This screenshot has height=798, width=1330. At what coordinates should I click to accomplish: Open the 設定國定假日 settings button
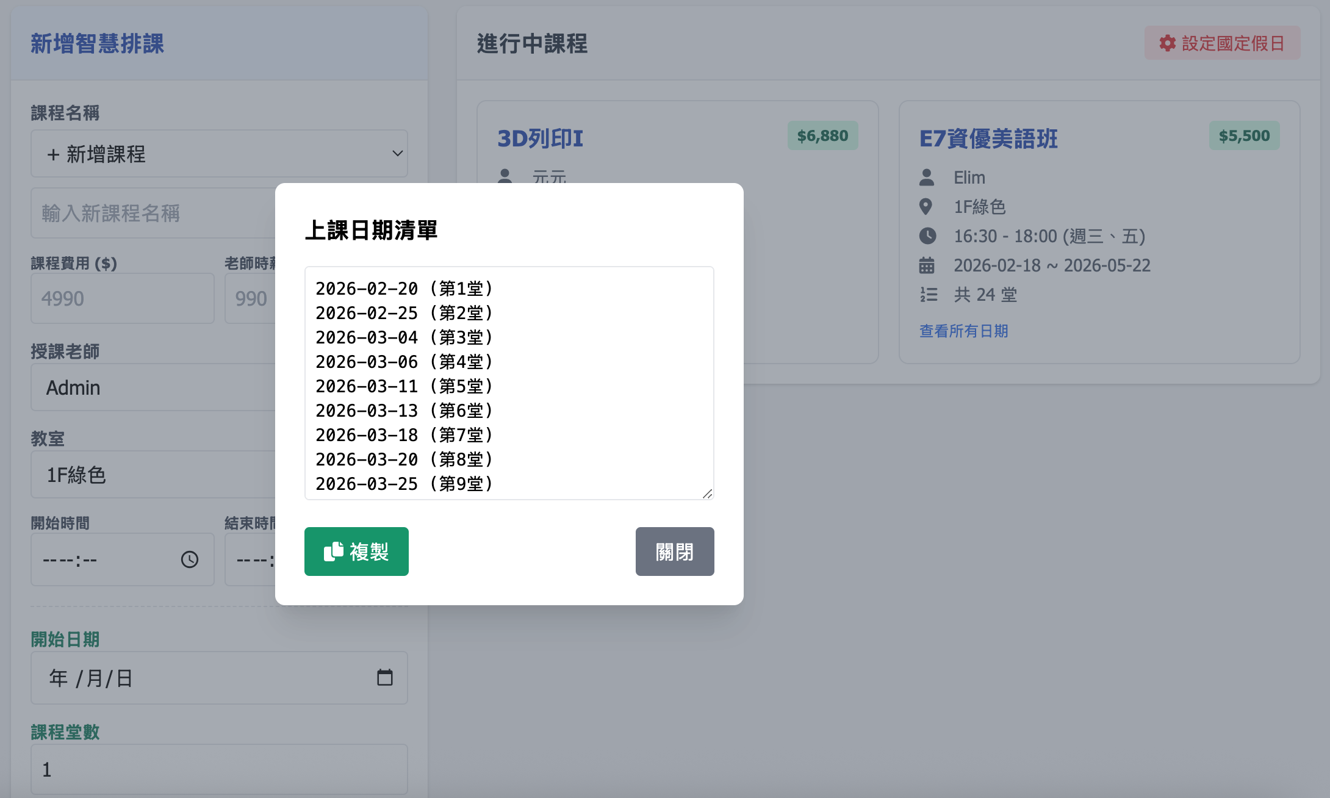tap(1222, 43)
